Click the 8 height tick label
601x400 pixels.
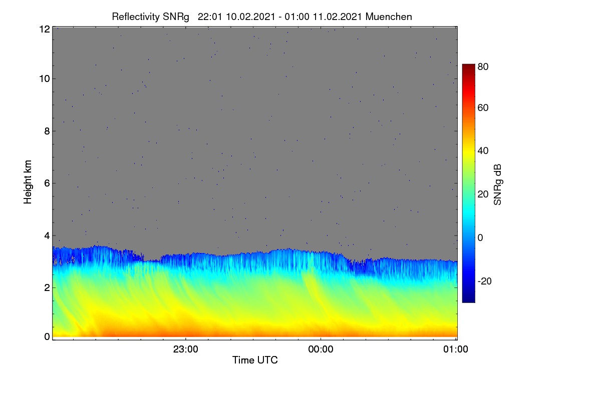[x=47, y=131]
